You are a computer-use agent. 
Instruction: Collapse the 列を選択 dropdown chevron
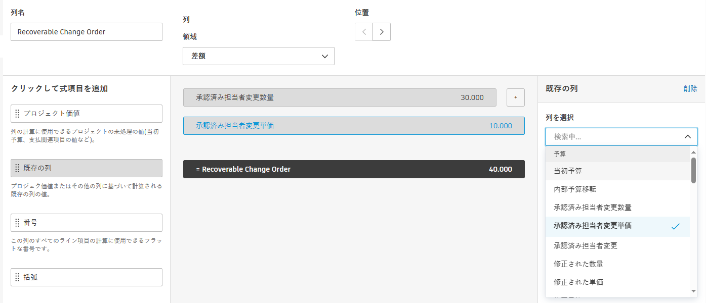[687, 136]
